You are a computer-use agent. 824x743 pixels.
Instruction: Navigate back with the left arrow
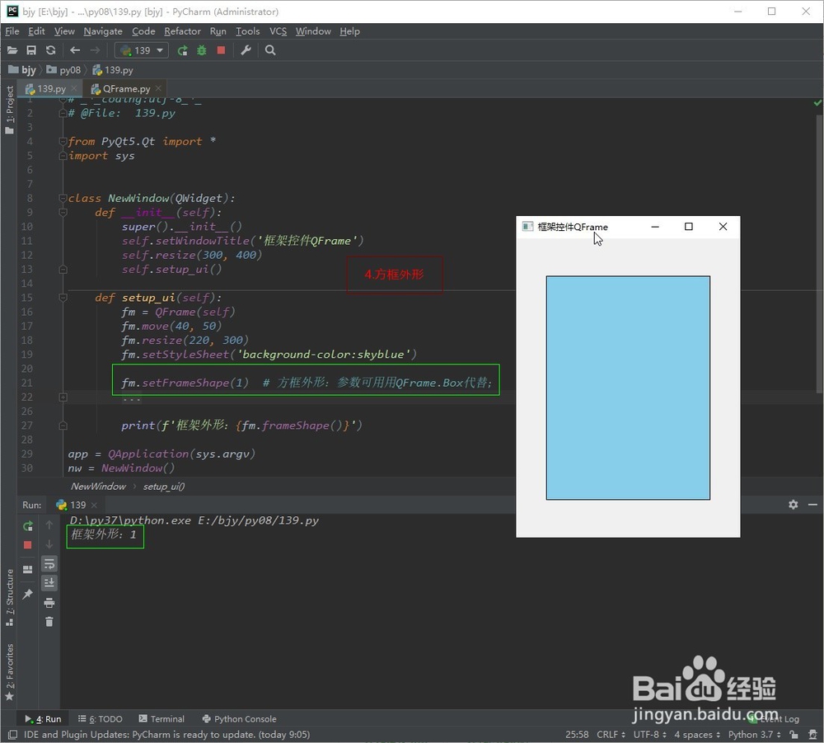tap(75, 50)
